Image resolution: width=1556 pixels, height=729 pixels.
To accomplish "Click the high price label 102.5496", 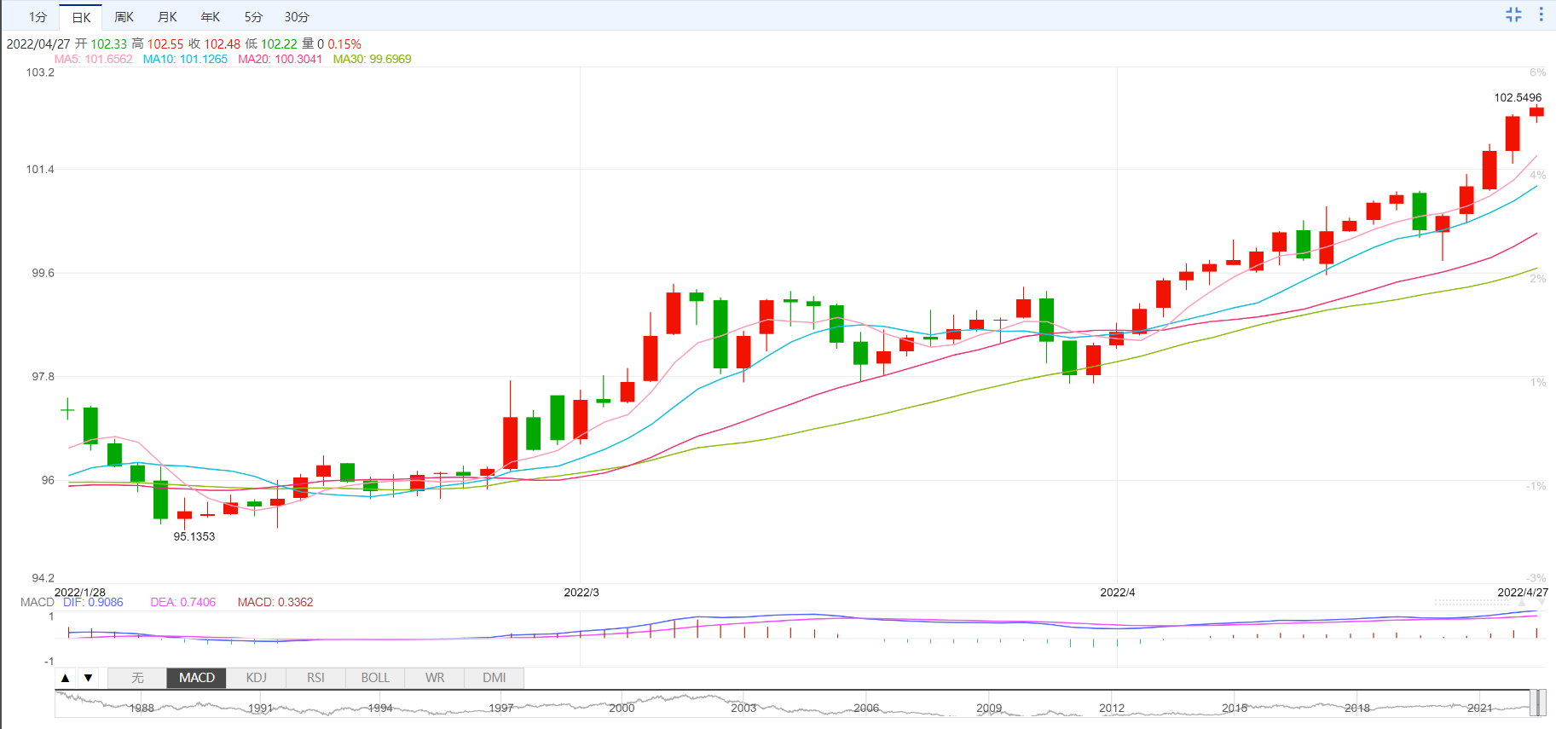I will pyautogui.click(x=1518, y=97).
